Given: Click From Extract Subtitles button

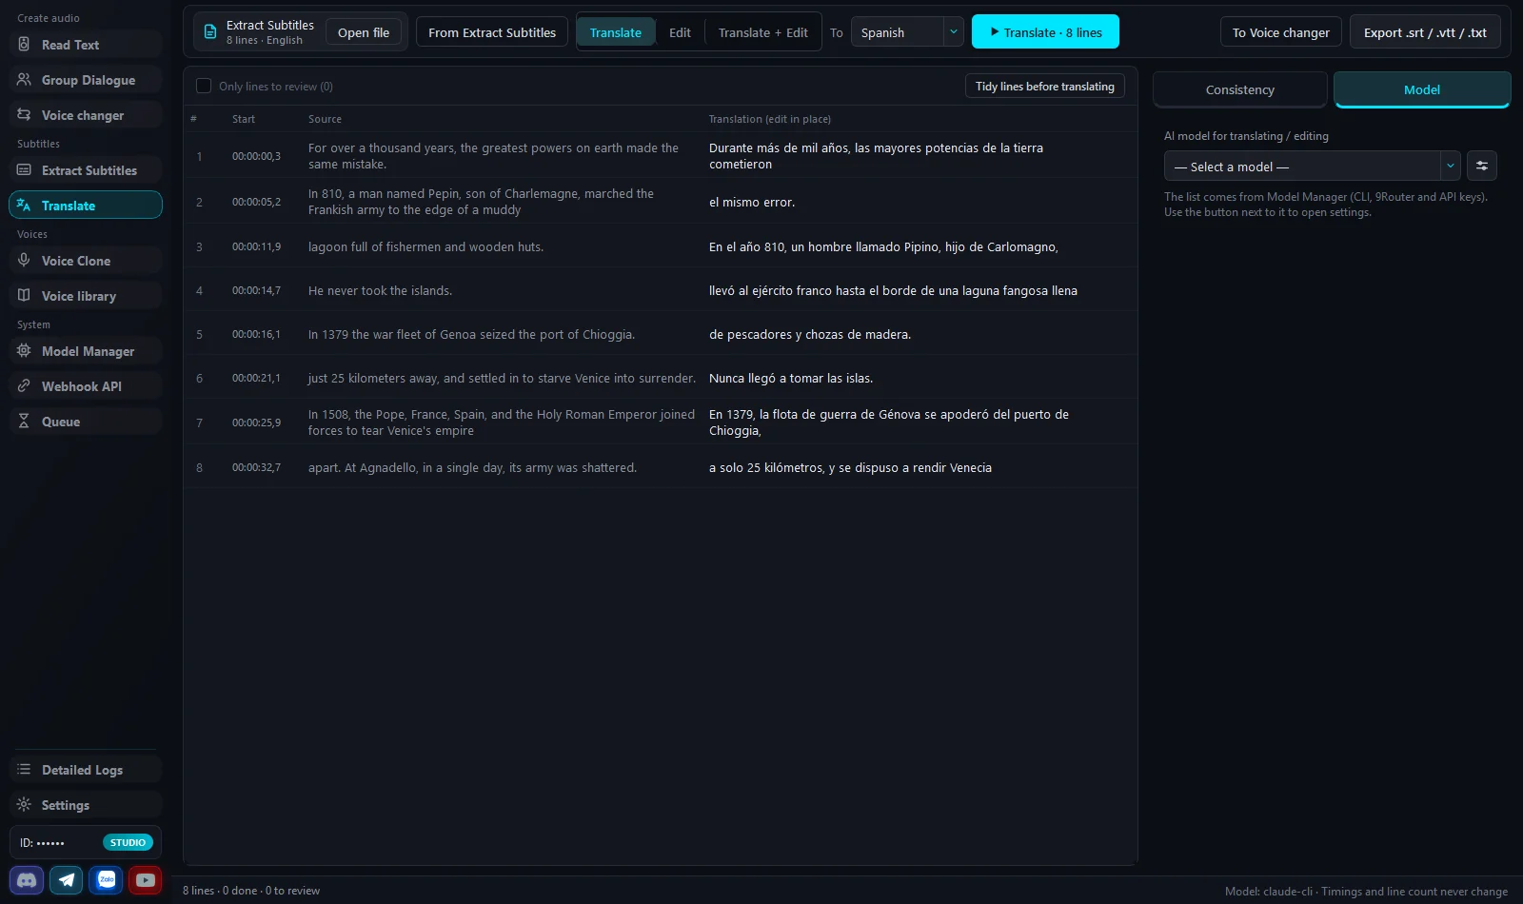Looking at the screenshot, I should pos(492,32).
